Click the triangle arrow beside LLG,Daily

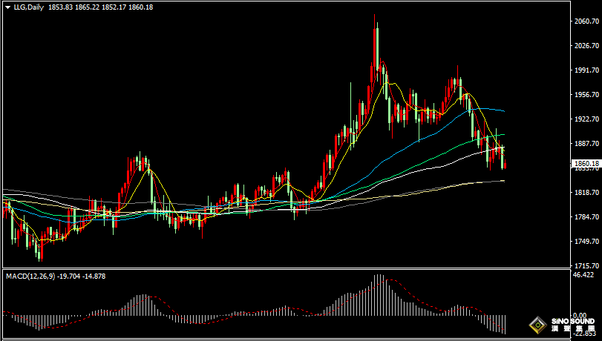click(7, 7)
